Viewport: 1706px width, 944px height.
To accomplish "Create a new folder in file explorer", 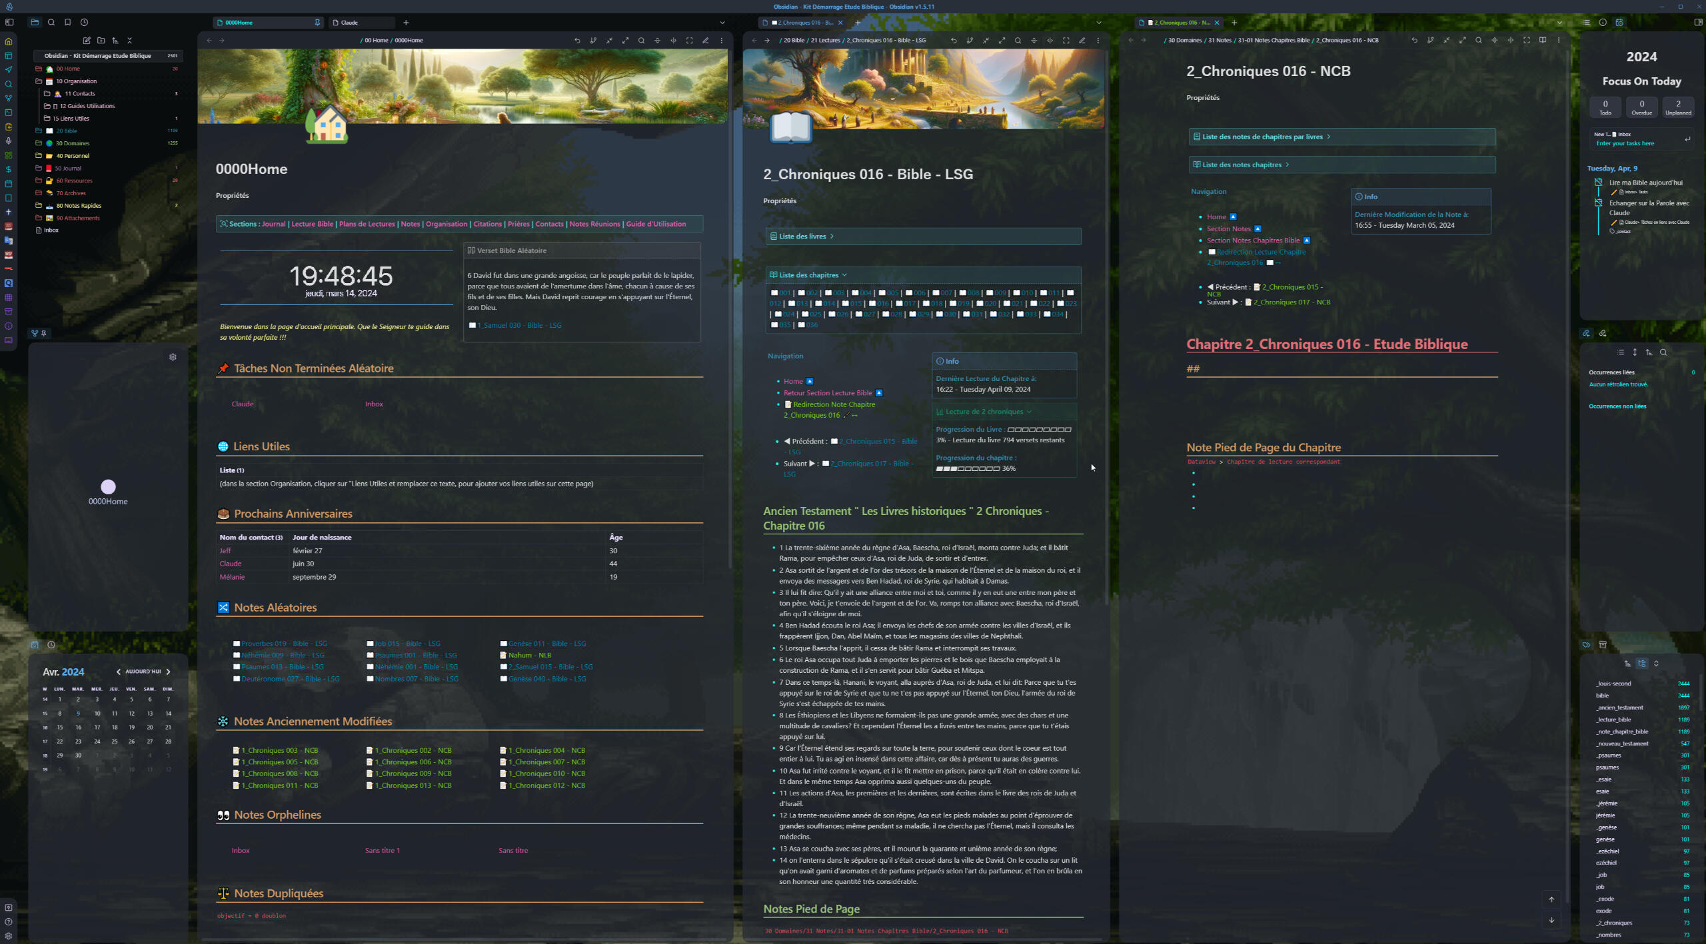I will [101, 40].
